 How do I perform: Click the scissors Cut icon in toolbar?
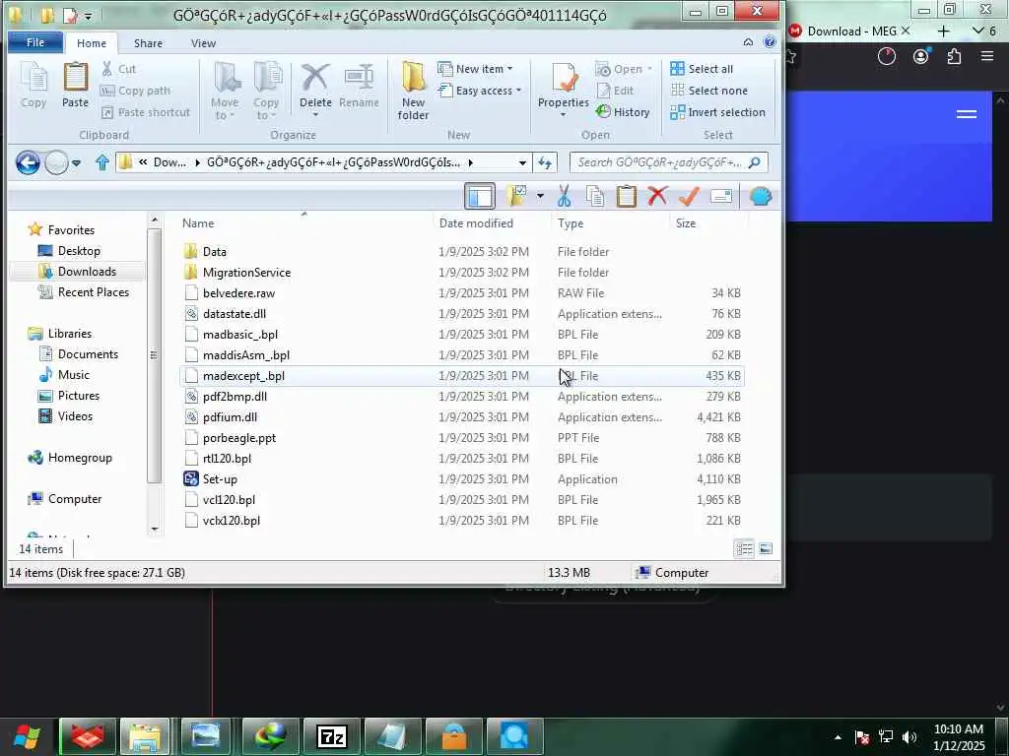(565, 197)
